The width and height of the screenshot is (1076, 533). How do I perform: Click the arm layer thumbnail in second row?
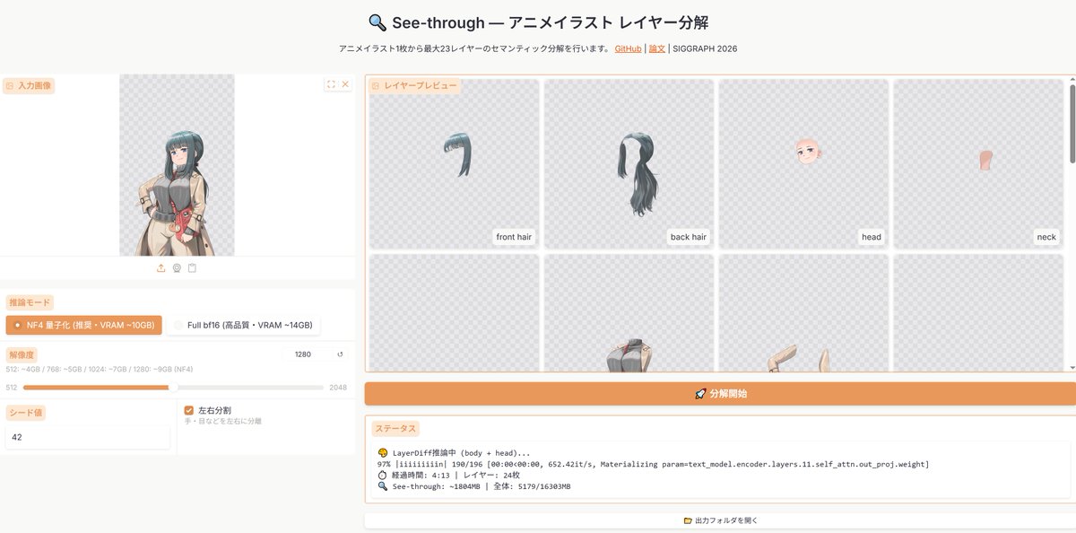click(x=803, y=313)
